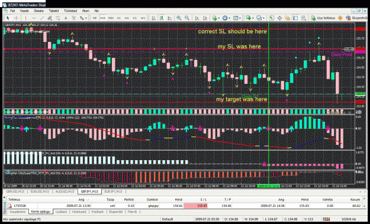Select order row 1755538
Screen dimensions: 370x224
point(184,206)
